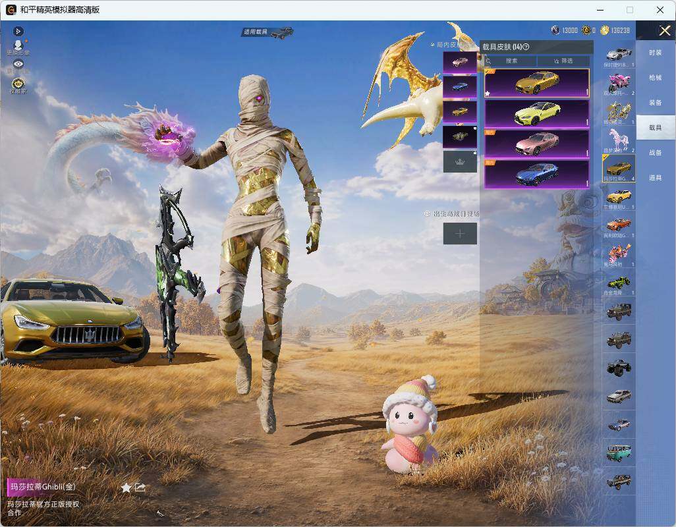Screen dimensions: 676x527
Task: Open the 筛选 filter dropdown
Action: pyautogui.click(x=563, y=61)
